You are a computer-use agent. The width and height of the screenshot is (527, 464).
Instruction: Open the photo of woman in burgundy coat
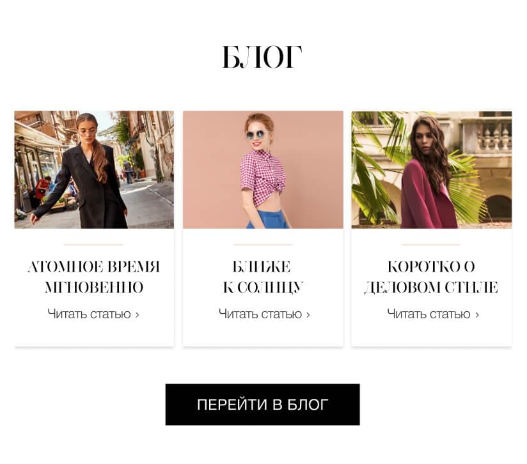click(x=432, y=169)
